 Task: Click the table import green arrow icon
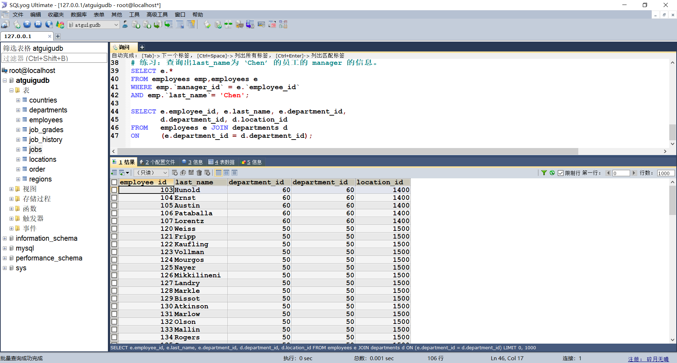pos(169,25)
